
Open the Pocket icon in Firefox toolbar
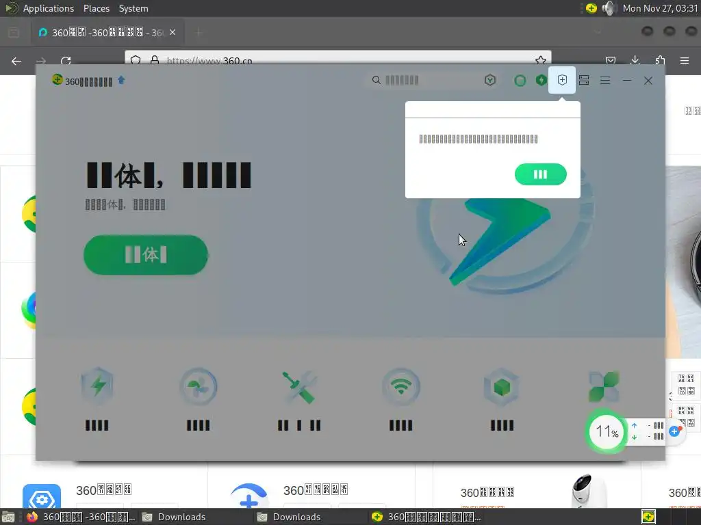point(610,61)
